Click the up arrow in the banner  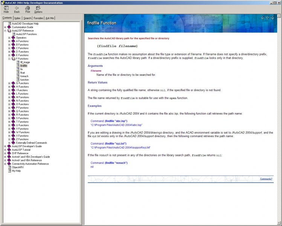(x=267, y=18)
